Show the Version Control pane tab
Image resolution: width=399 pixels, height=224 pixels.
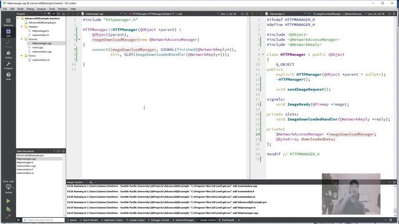click(206, 220)
